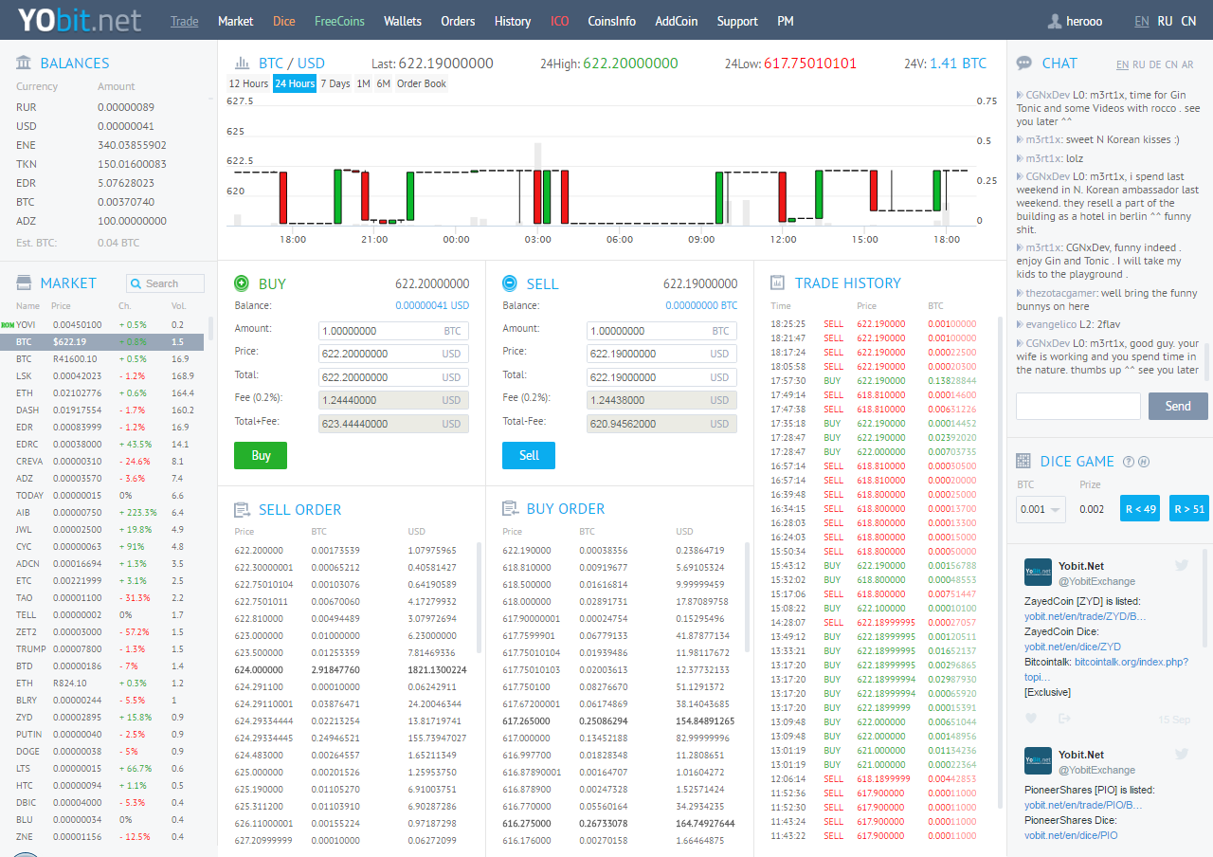Open Dice Game H history icon
Screen dimensions: 1213x857
click(1144, 462)
